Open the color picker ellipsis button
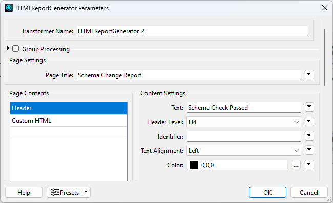The image size is (333, 203). click(296, 165)
